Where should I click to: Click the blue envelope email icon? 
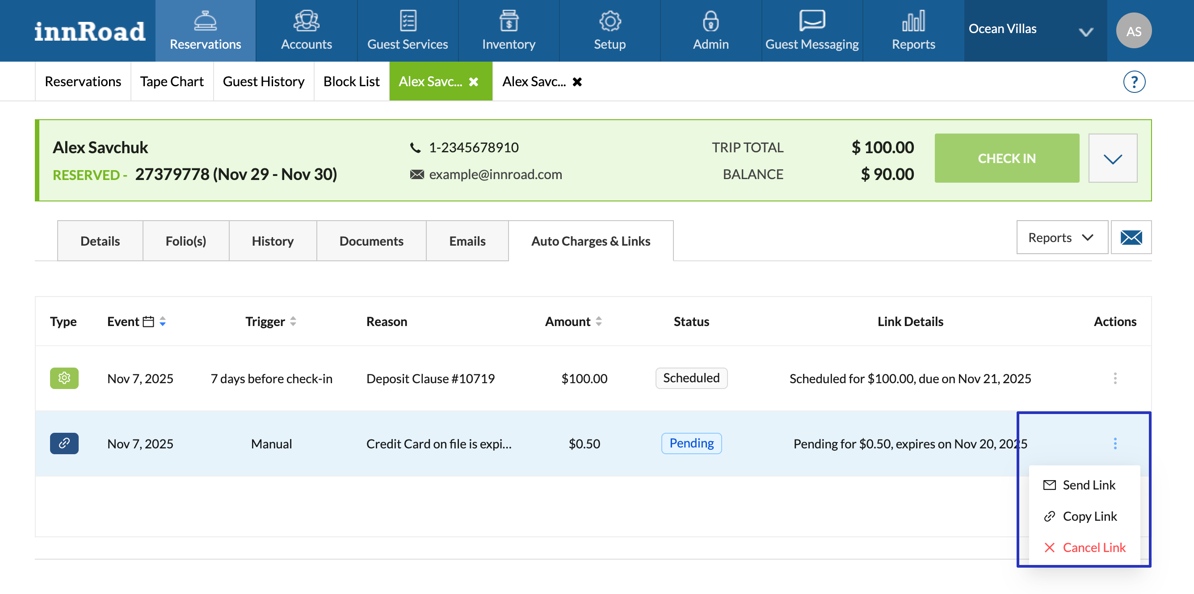(1131, 237)
